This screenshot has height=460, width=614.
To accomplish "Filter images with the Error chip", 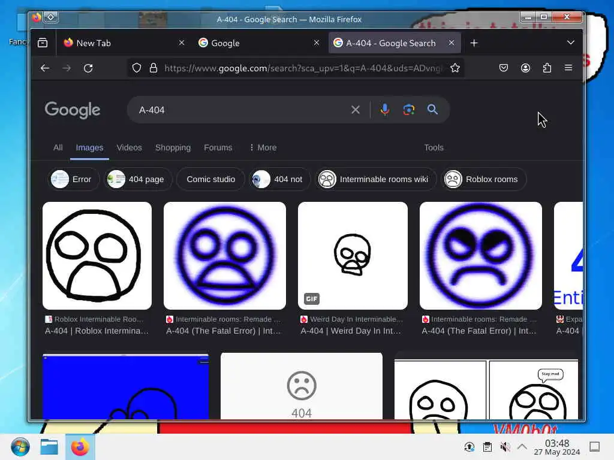I will point(74,179).
